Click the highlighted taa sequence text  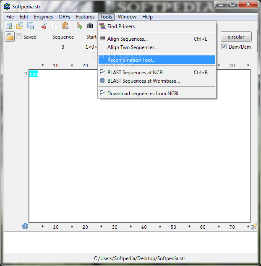34,74
